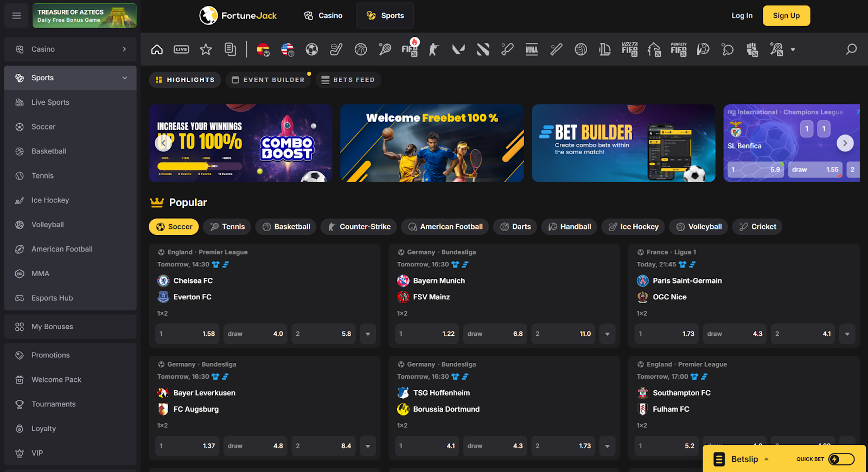The height and width of the screenshot is (472, 868).
Task: Slide banners to the next with right arrow
Action: pyautogui.click(x=845, y=143)
